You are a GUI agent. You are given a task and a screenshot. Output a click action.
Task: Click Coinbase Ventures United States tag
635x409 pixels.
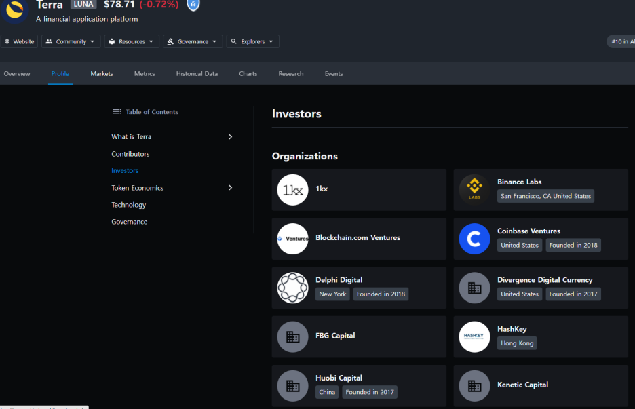(x=520, y=245)
